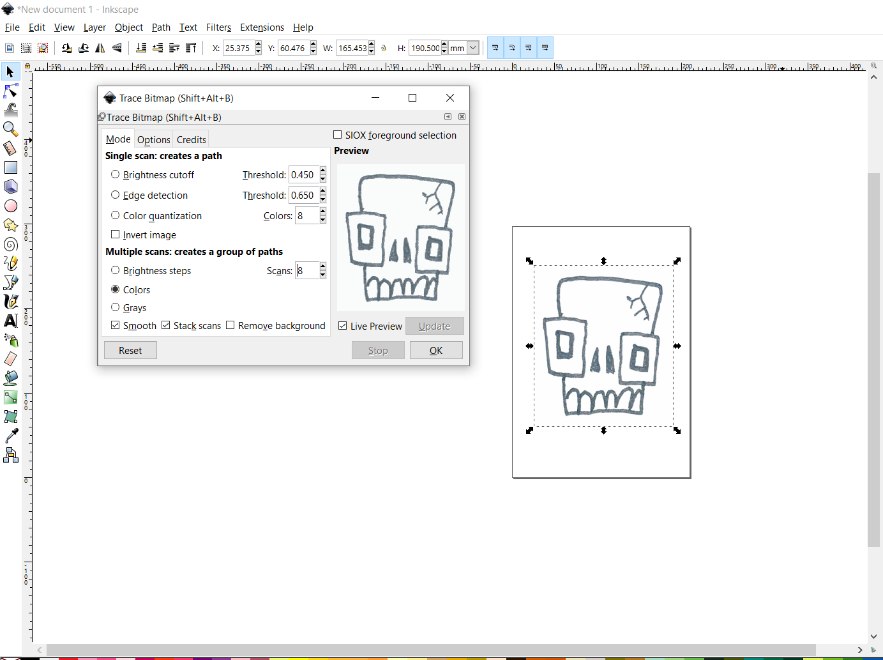
Task: Decrease the Y position spinner
Action: click(313, 51)
